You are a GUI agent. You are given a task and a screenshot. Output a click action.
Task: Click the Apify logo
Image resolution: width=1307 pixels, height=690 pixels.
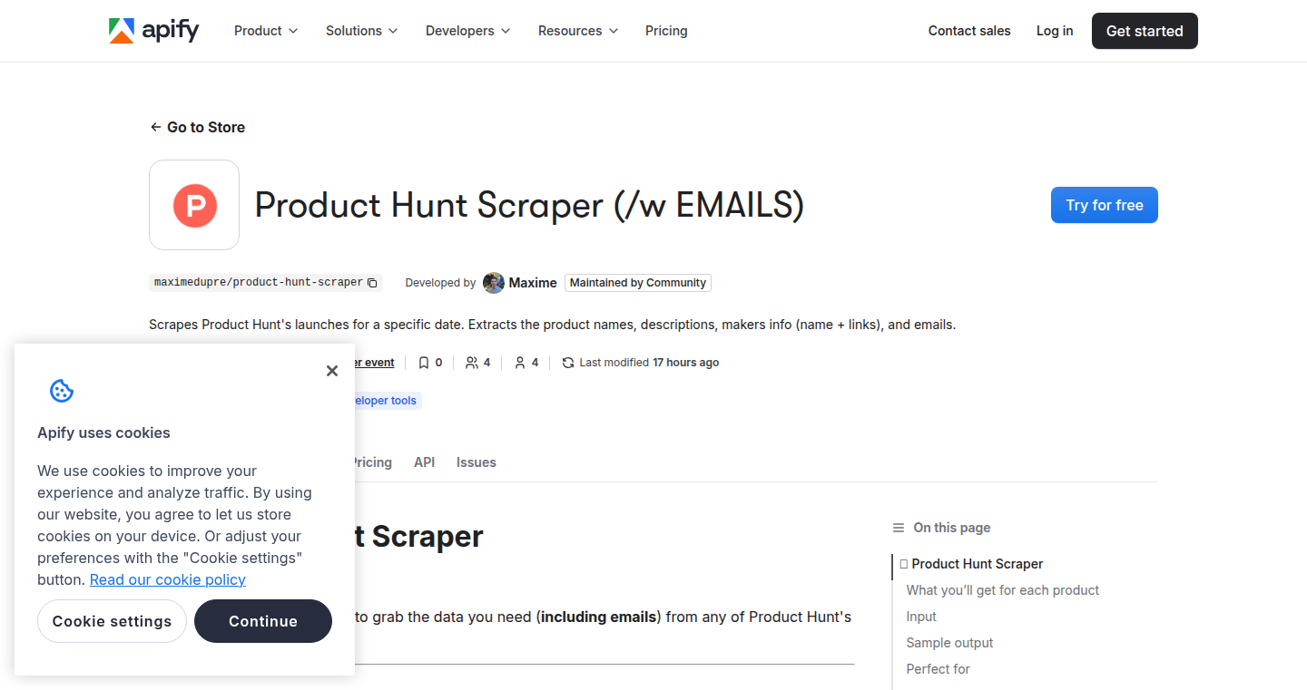click(154, 31)
